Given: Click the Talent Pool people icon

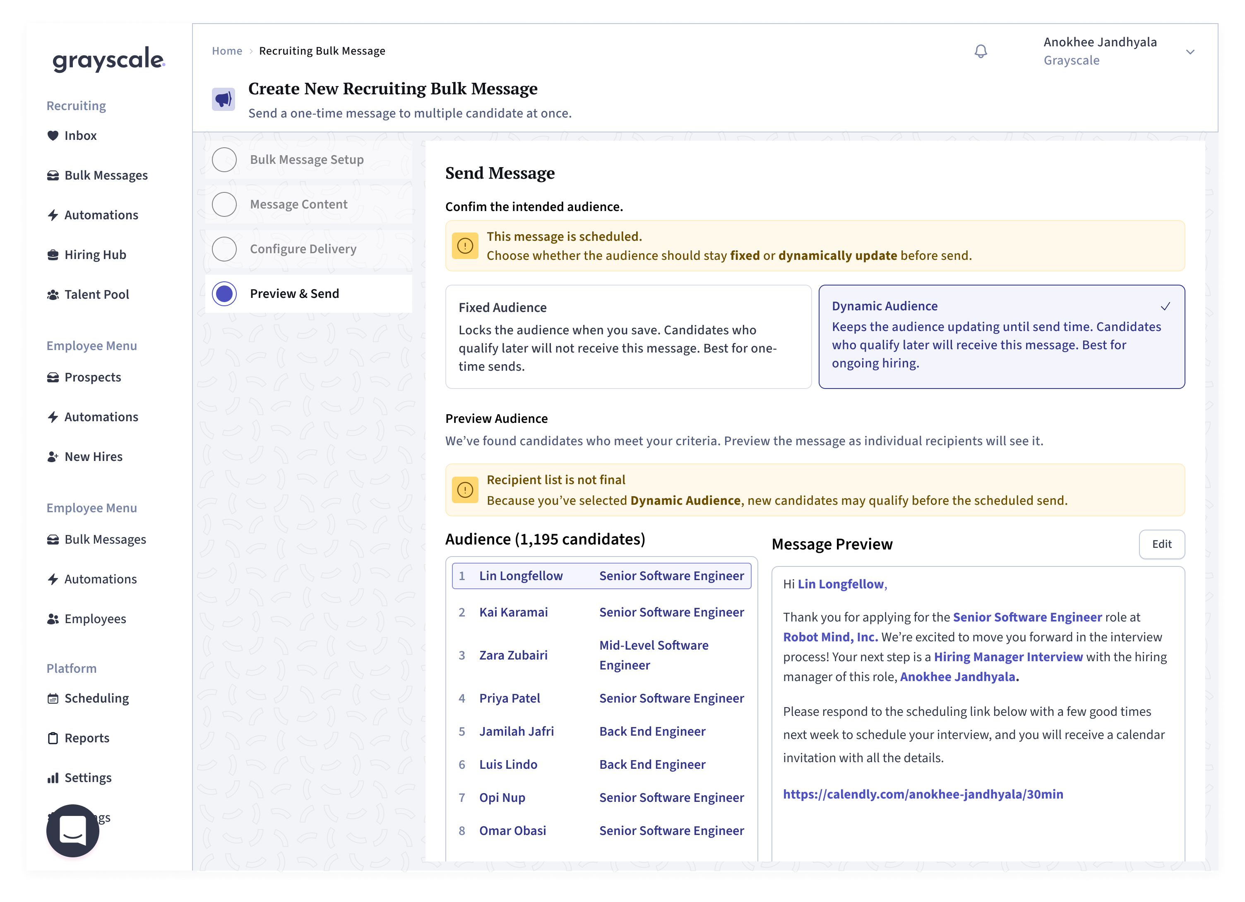Looking at the screenshot, I should point(53,295).
